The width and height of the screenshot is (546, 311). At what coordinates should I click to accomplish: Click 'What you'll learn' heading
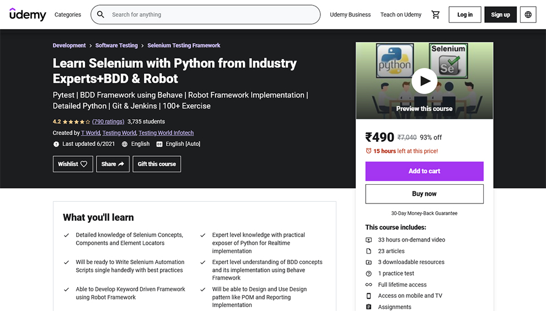(98, 217)
